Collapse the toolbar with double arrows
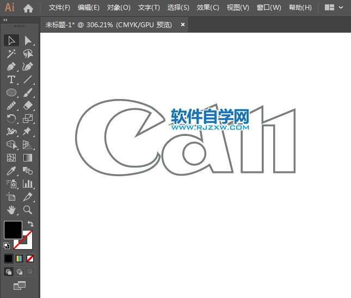This screenshot has width=351, height=298. (x=5, y=20)
